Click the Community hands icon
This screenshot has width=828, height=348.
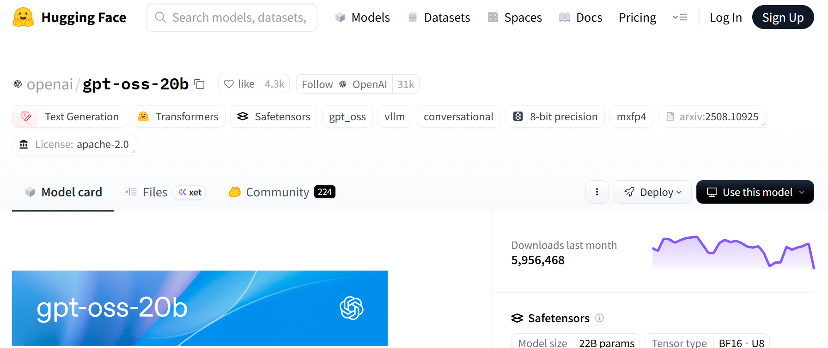[x=235, y=192]
